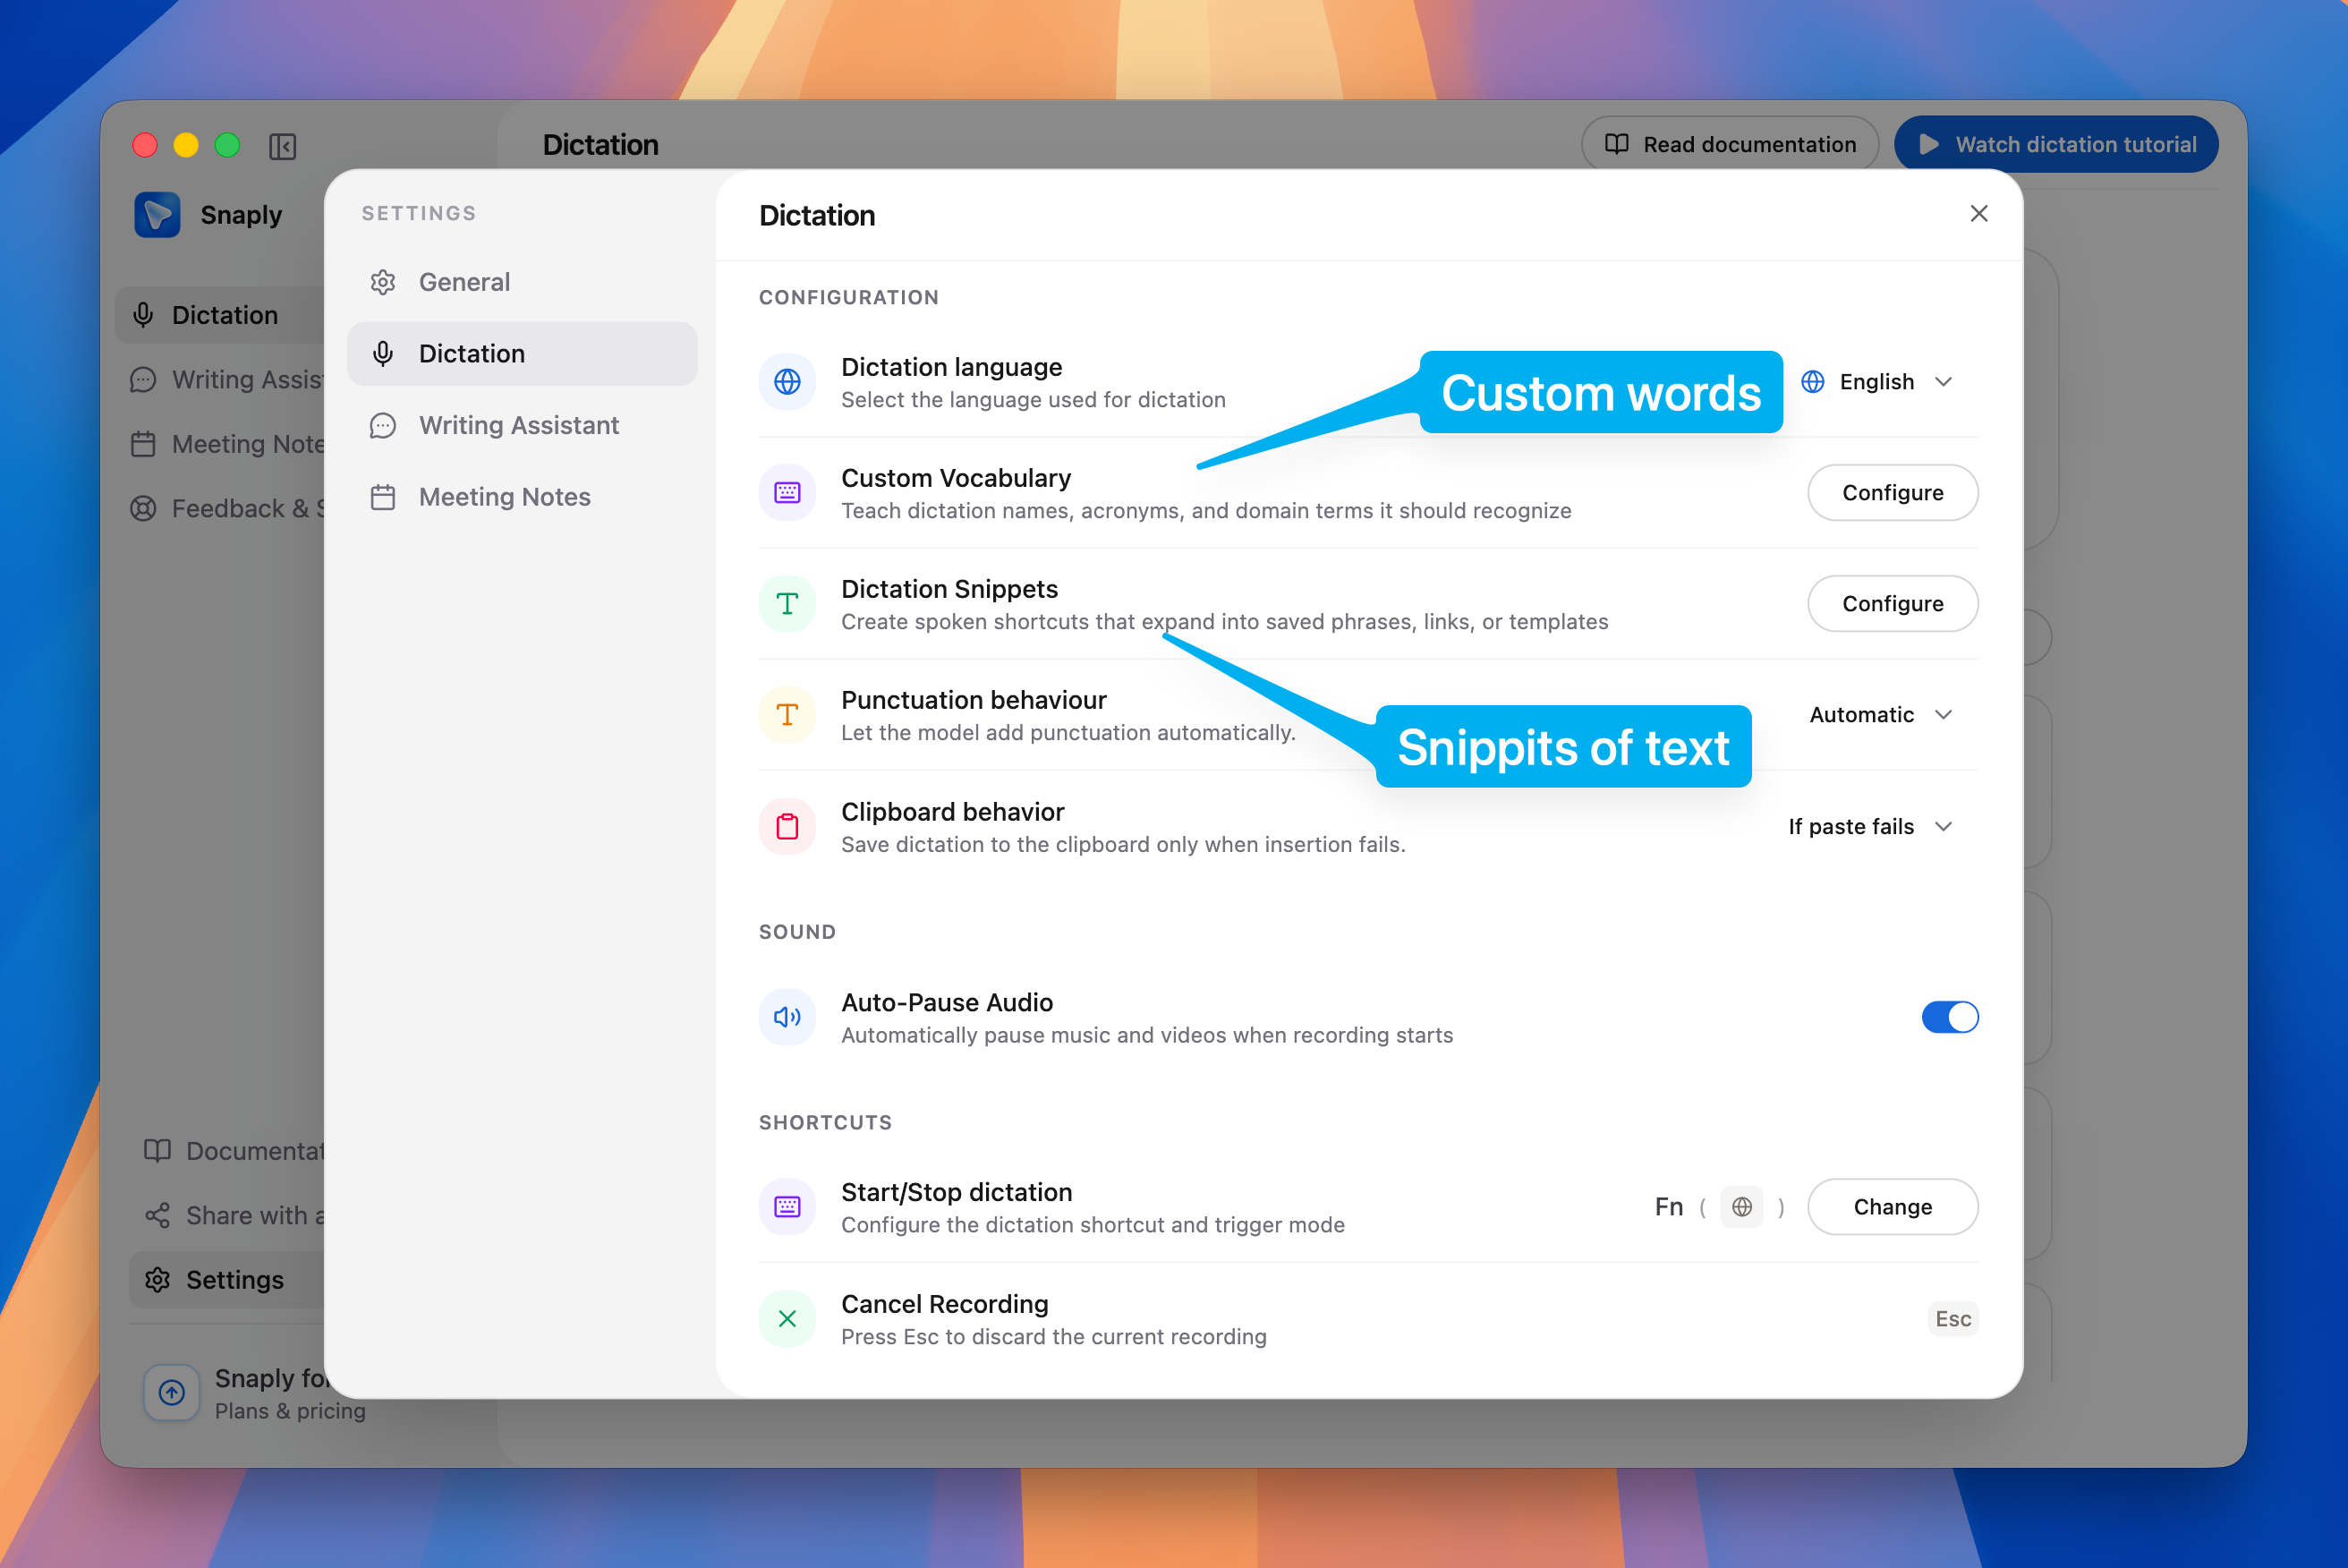This screenshot has width=2348, height=1568.
Task: Click the Custom Vocabulary keyboard icon
Action: [787, 493]
